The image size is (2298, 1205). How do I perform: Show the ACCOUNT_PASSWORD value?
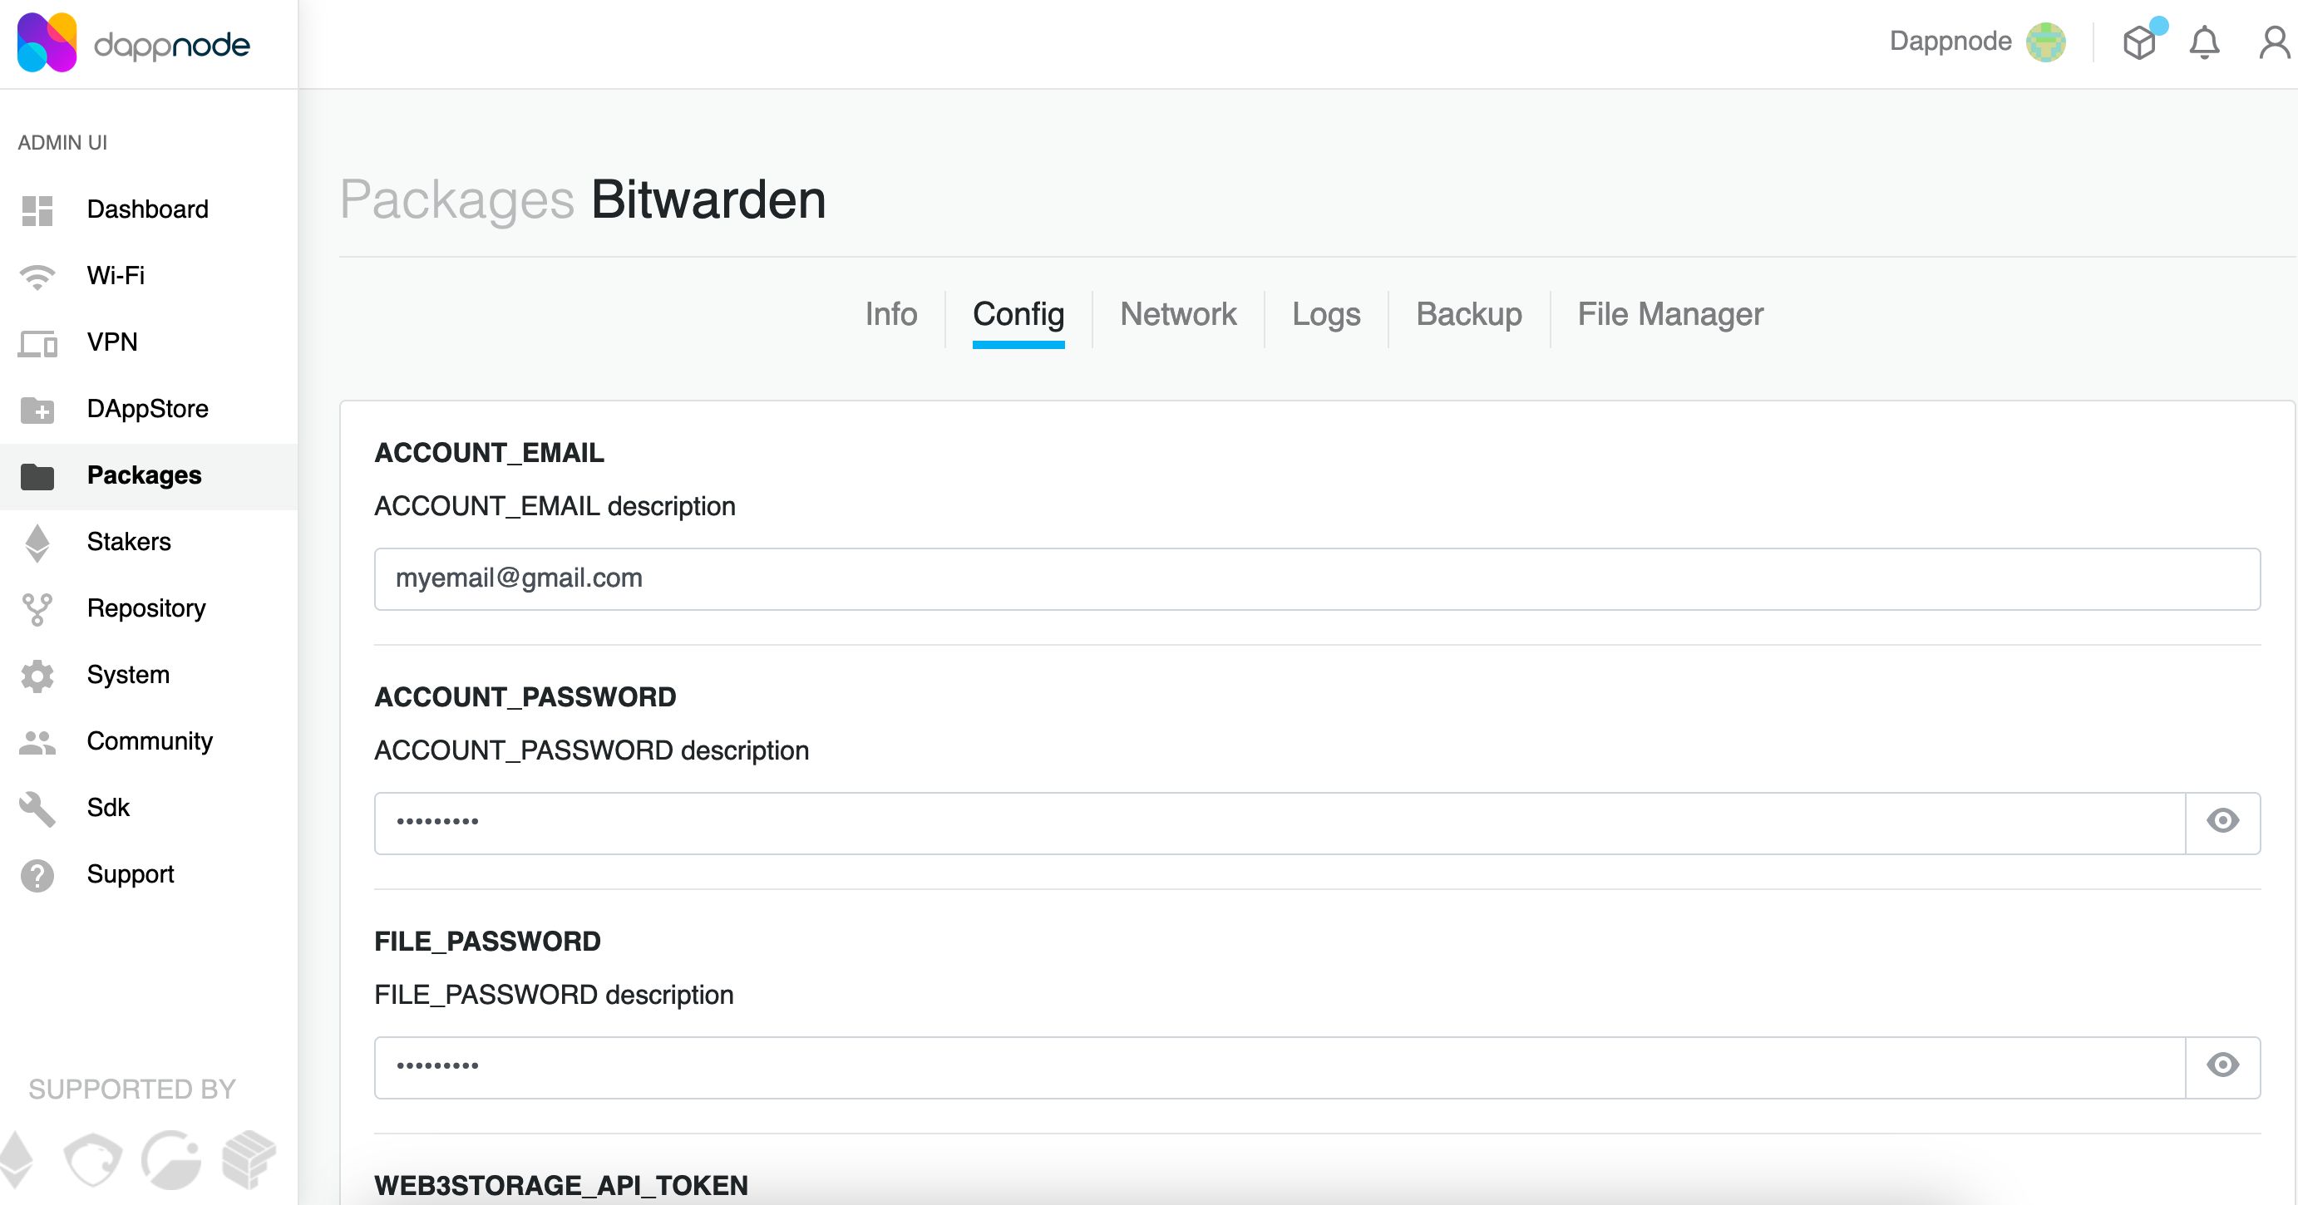tap(2222, 821)
